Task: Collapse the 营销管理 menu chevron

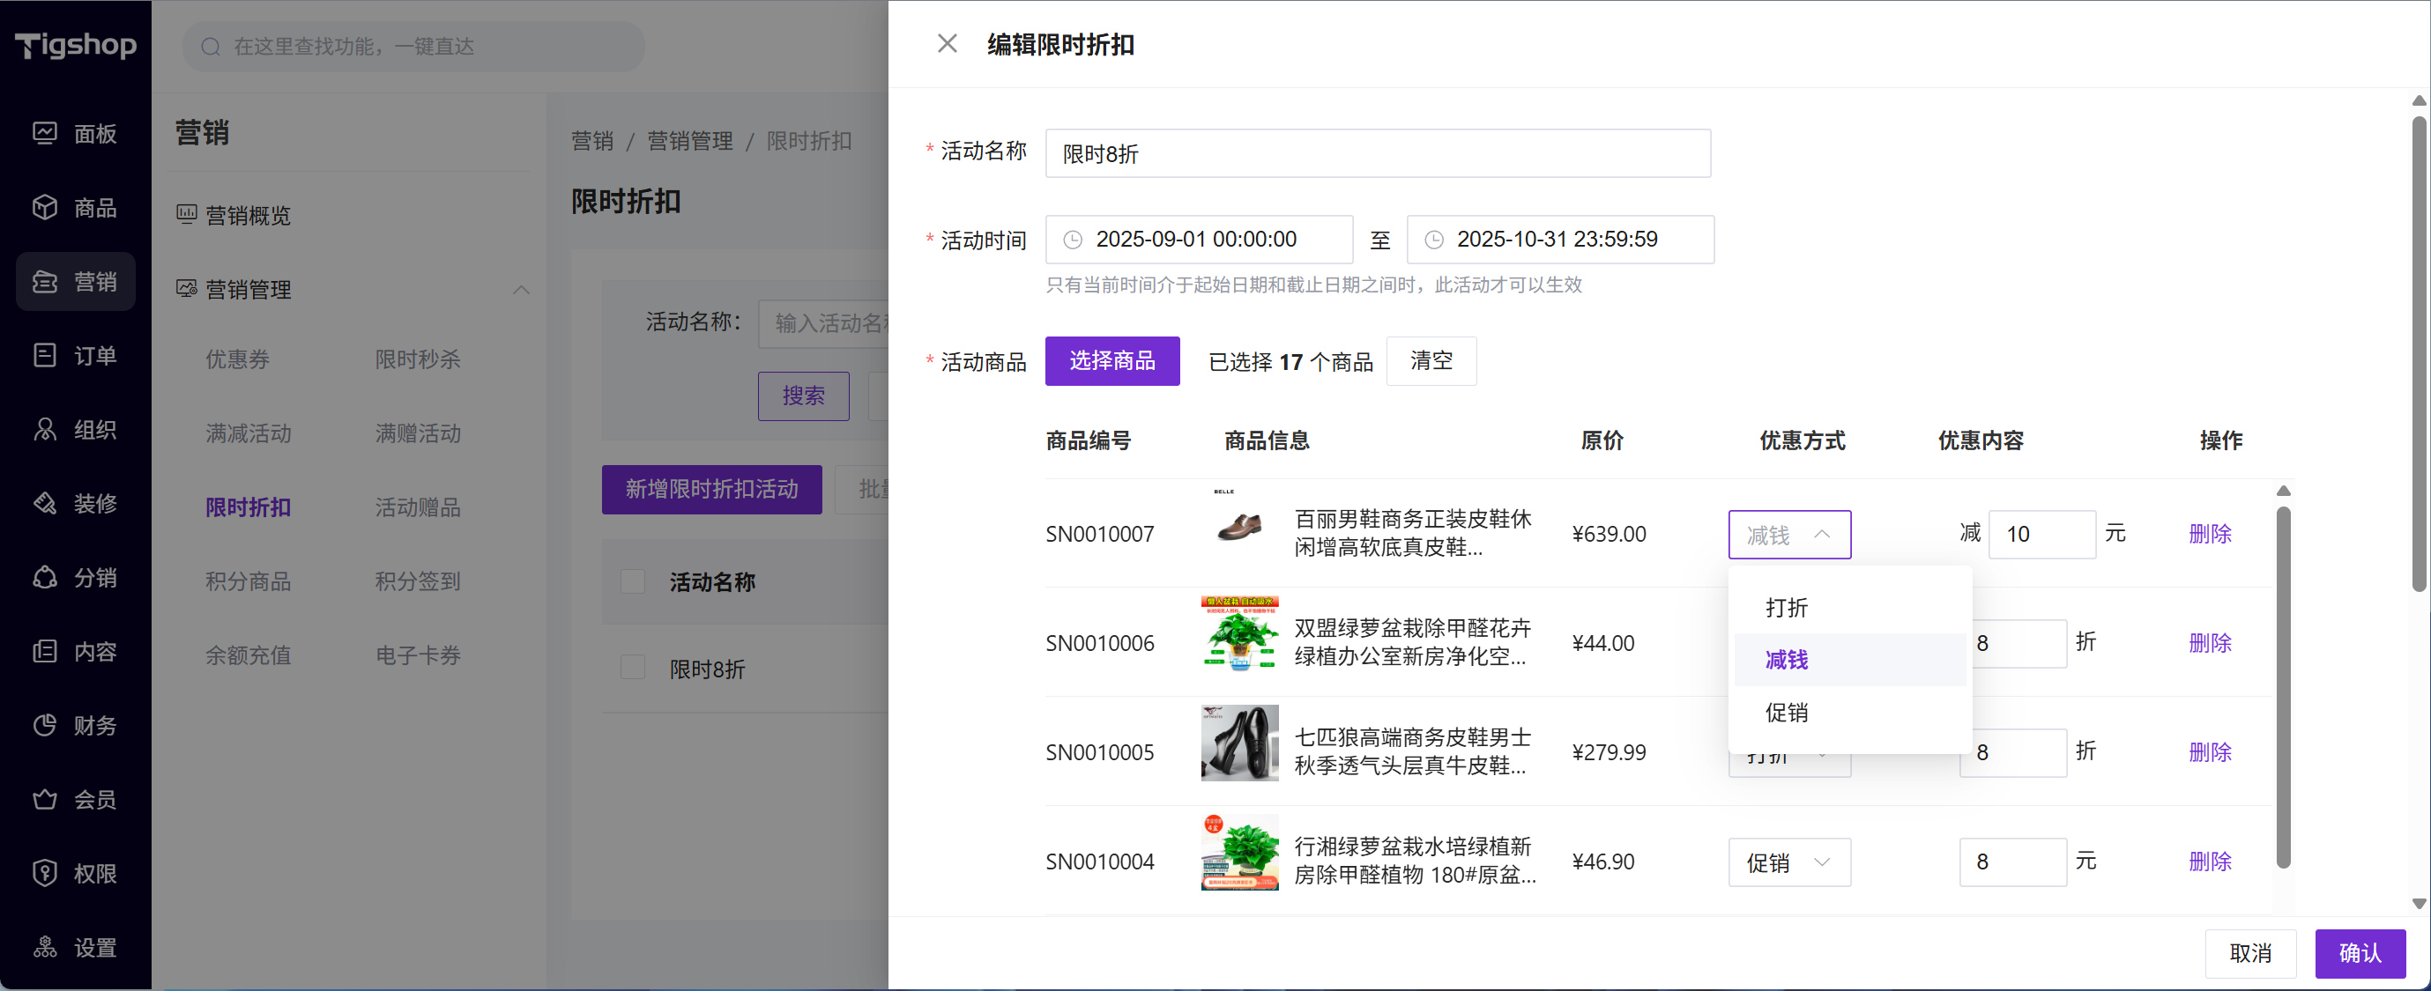Action: [521, 290]
